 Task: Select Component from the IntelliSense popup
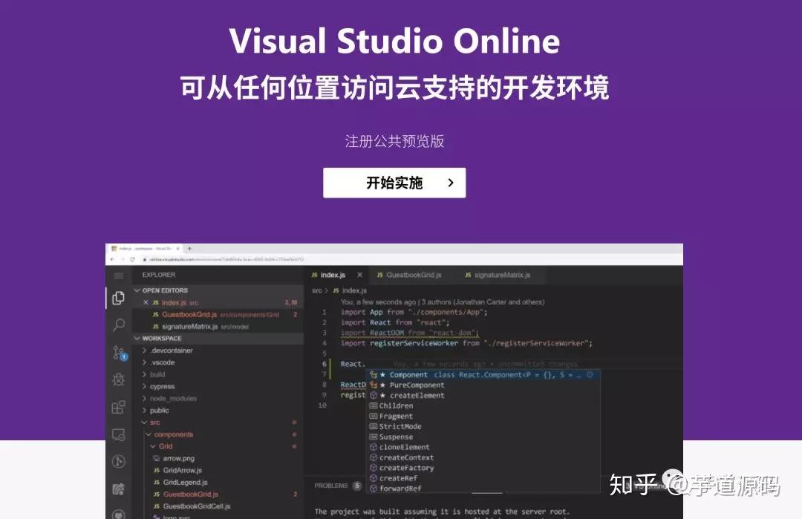(x=410, y=374)
